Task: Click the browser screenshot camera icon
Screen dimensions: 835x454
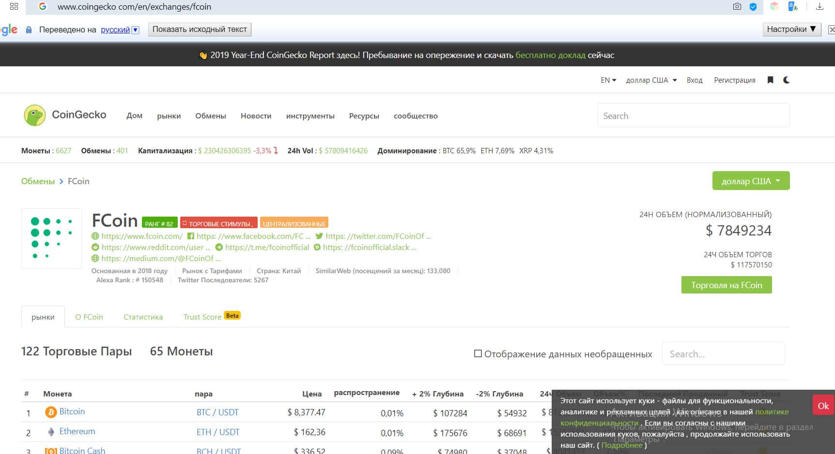Action: pos(737,7)
